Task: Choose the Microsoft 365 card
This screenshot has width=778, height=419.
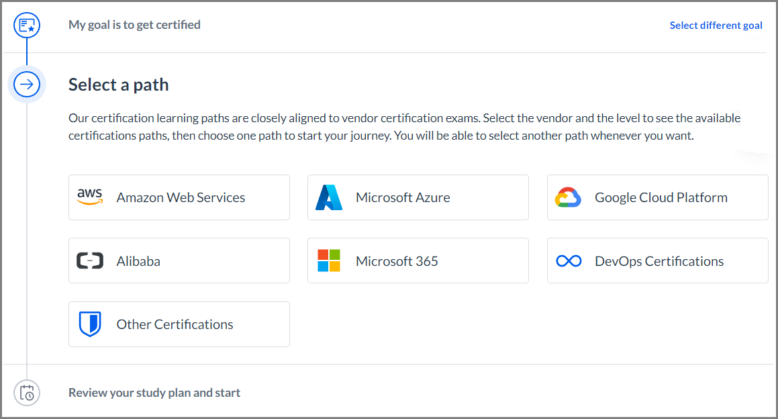Action: (x=418, y=261)
